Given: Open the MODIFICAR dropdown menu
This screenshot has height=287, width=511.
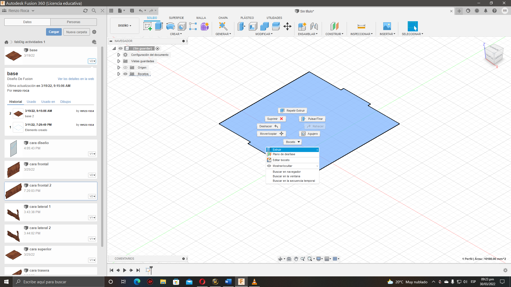Looking at the screenshot, I should pos(264,34).
